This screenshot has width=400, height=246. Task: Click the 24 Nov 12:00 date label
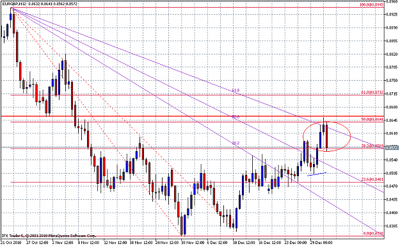pos(167,242)
